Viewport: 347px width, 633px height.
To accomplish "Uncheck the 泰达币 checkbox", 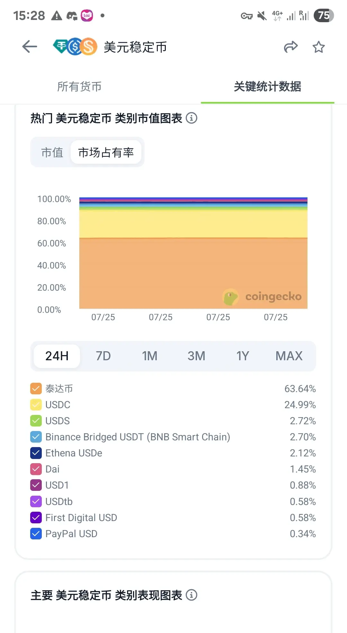I will 36,389.
